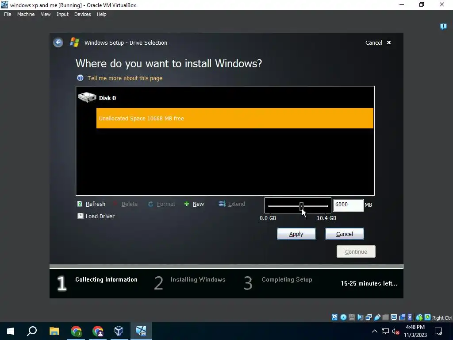The width and height of the screenshot is (453, 340).
Task: Click the Delete option
Action: point(130,204)
